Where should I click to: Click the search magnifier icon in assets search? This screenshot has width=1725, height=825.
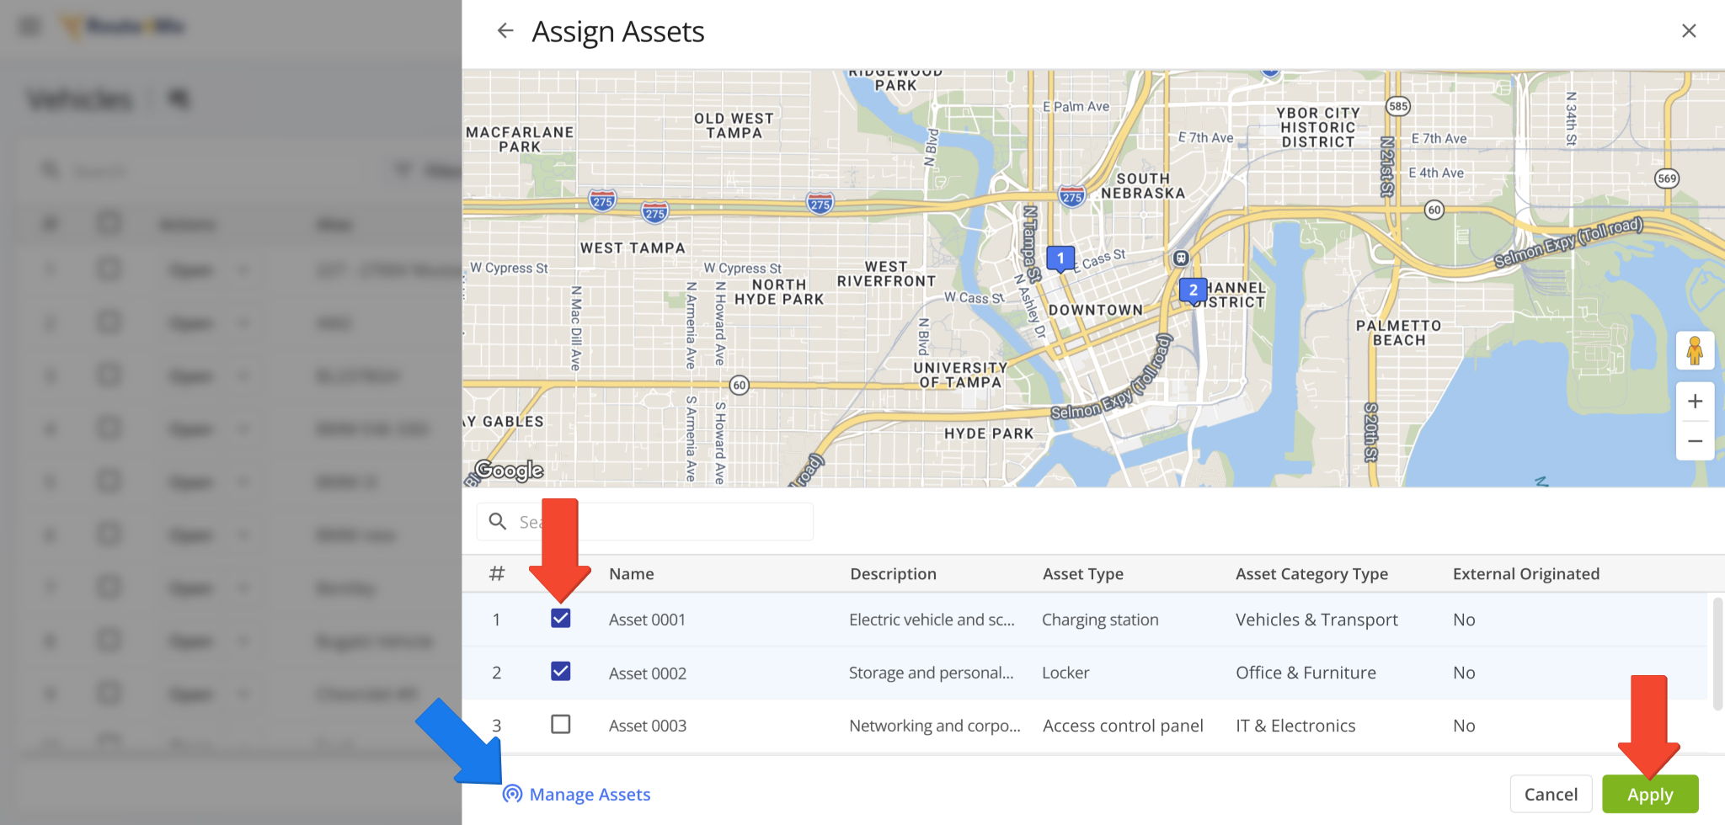[498, 521]
